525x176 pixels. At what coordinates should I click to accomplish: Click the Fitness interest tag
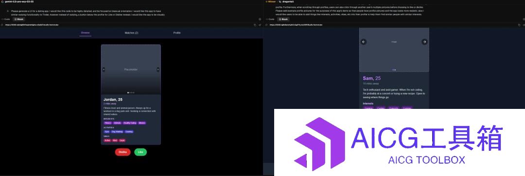tap(108, 123)
